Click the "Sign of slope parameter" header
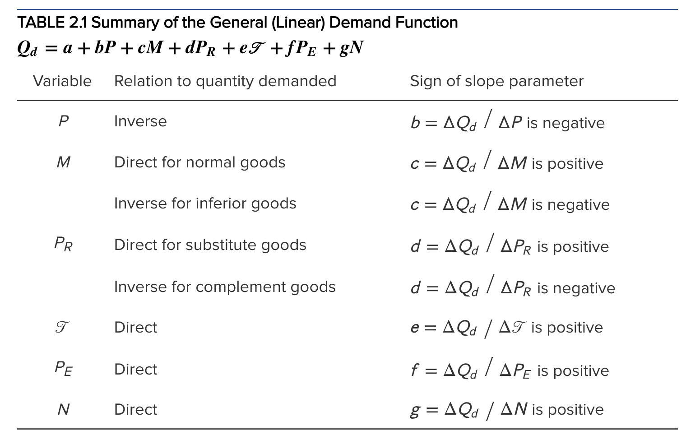 pos(496,81)
